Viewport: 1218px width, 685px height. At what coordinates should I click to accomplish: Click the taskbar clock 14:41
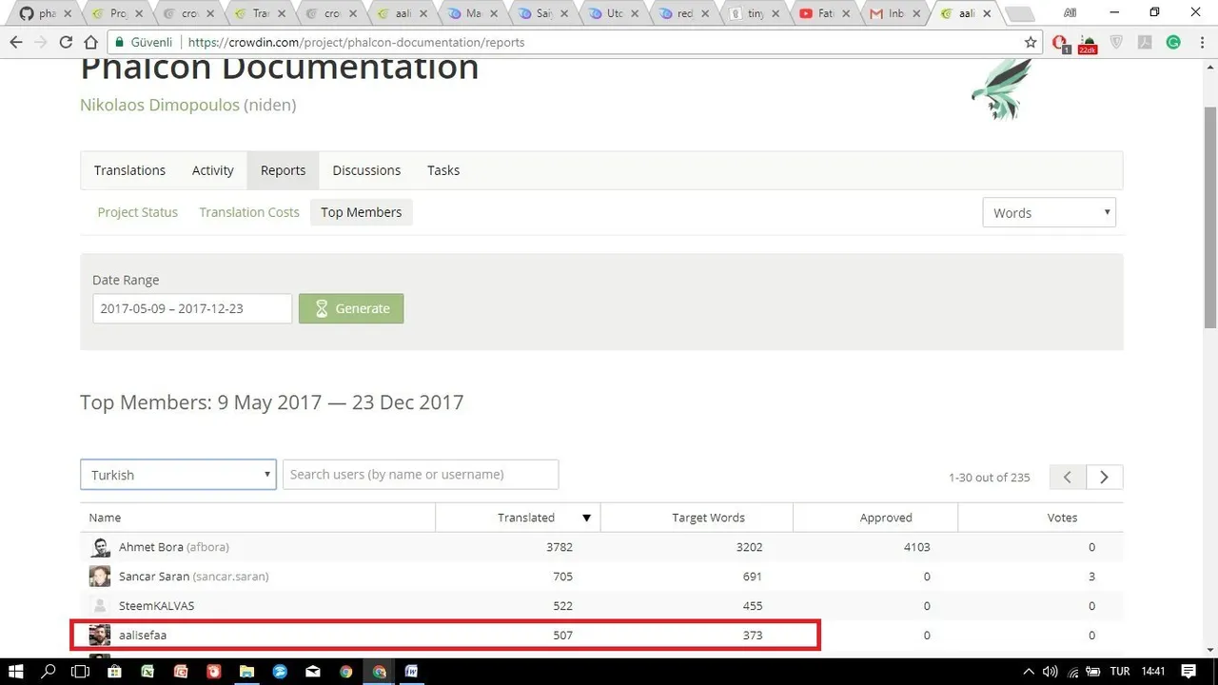point(1153,672)
